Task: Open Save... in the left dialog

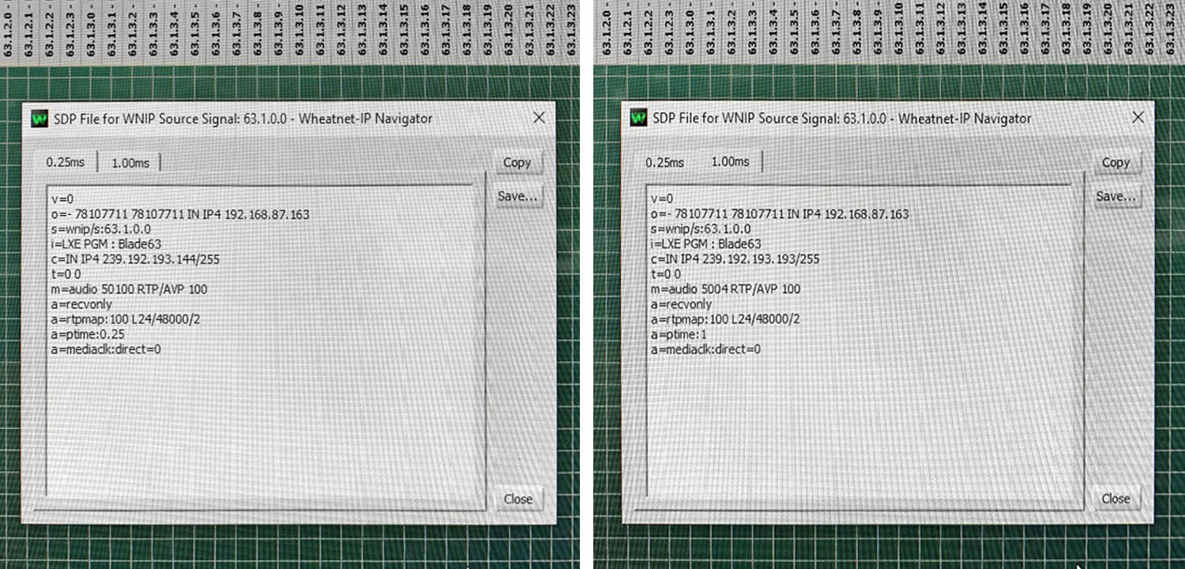Action: (x=517, y=196)
